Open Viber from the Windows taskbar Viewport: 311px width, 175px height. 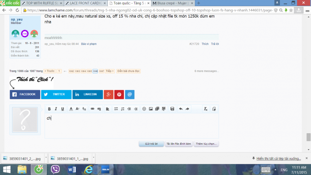click(55, 169)
